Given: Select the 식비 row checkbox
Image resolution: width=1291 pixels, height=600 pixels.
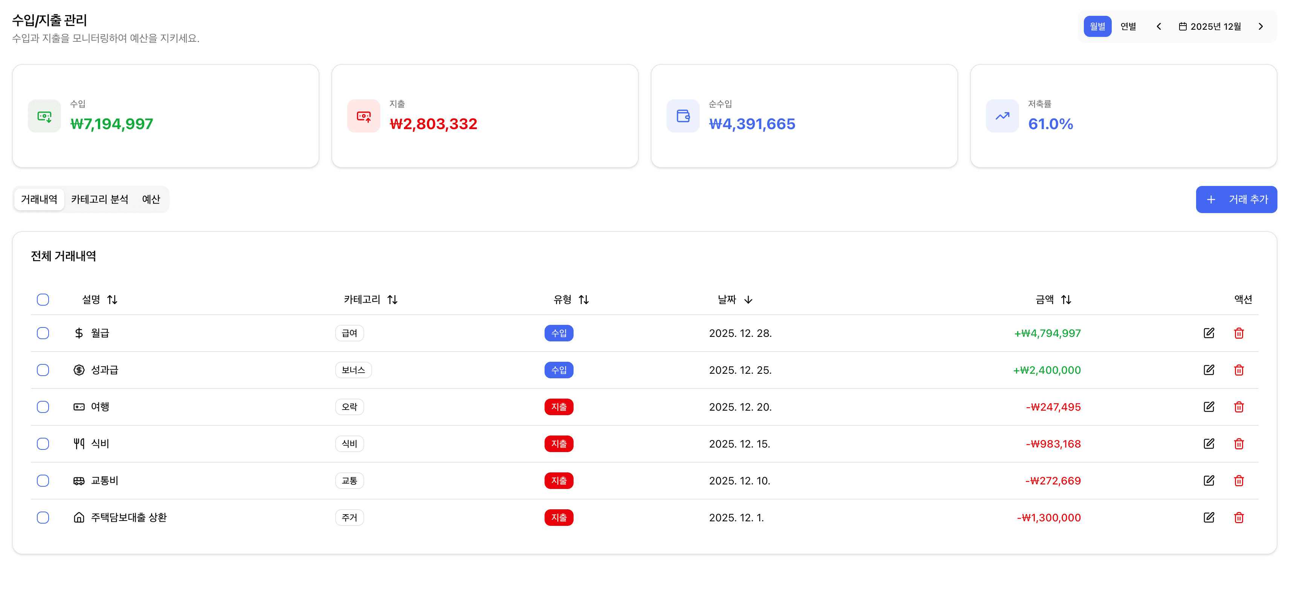Looking at the screenshot, I should pyautogui.click(x=43, y=444).
